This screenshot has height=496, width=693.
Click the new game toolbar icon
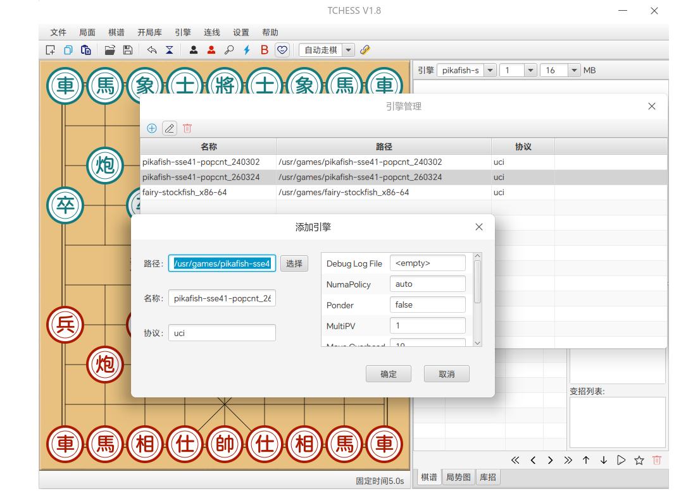coord(51,50)
